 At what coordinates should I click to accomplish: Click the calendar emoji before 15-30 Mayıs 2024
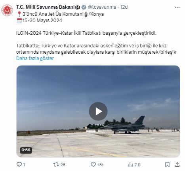click(19, 21)
